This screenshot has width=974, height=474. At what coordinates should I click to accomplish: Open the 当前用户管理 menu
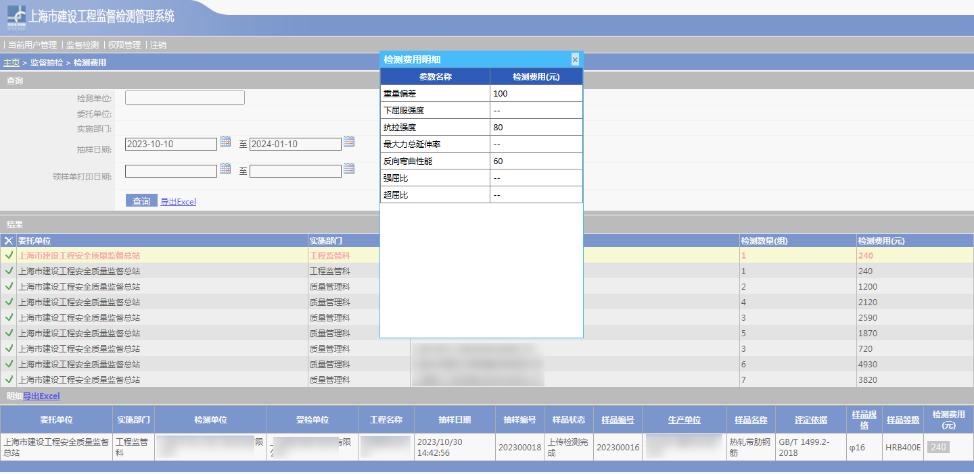pos(32,45)
